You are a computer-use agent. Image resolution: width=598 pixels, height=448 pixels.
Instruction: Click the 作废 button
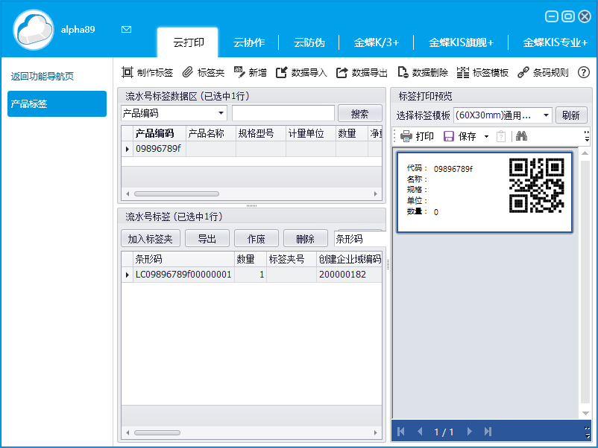click(256, 239)
